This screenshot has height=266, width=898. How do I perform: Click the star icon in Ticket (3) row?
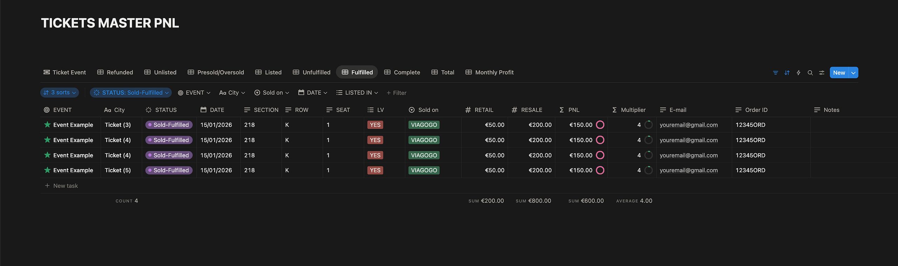[47, 124]
